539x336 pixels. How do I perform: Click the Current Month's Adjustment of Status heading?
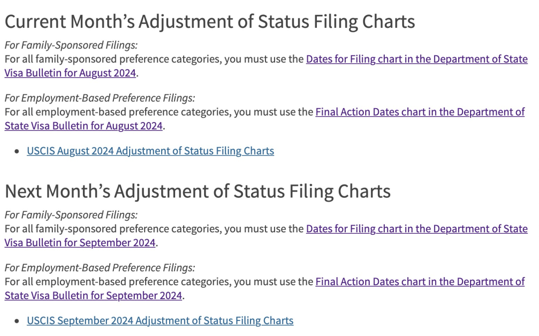[210, 22]
